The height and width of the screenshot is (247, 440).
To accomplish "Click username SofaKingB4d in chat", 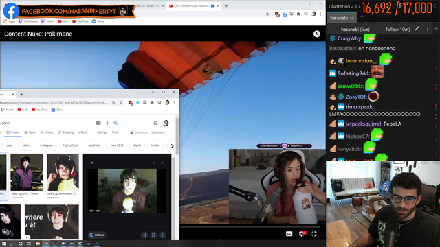I will [353, 73].
